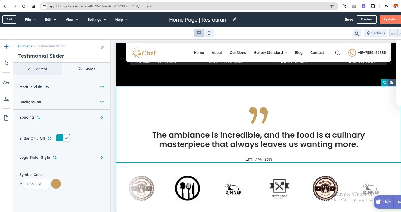Switch to mobile preview icon
401x212 pixels.
pyautogui.click(x=209, y=33)
